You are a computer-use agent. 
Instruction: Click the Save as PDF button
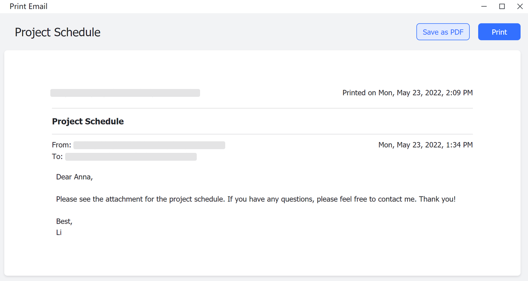point(443,32)
